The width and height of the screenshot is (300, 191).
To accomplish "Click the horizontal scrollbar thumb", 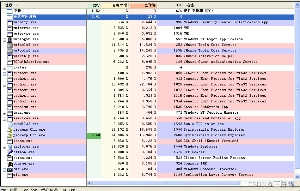I will click(x=166, y=183).
